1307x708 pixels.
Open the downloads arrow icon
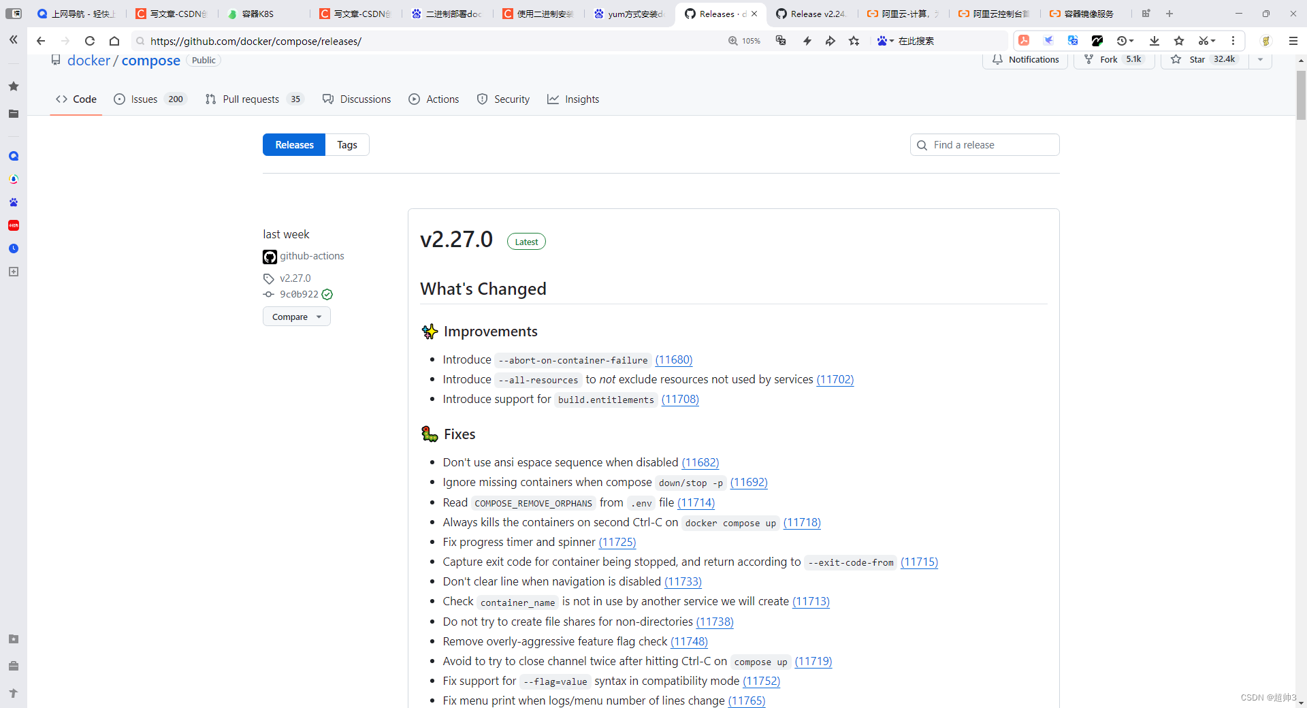pyautogui.click(x=1155, y=41)
